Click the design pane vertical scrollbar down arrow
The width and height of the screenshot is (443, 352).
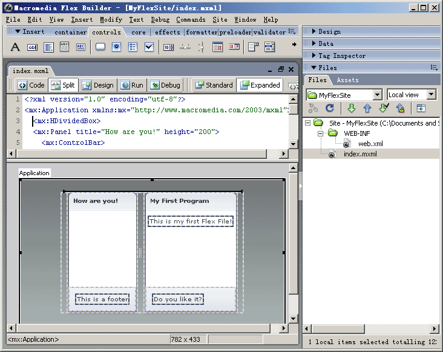click(293, 319)
